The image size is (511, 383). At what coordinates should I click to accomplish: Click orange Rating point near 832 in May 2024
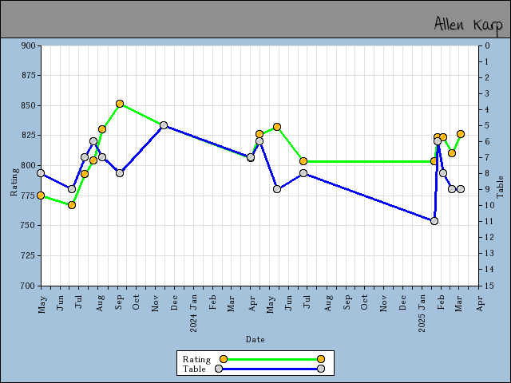coord(277,127)
